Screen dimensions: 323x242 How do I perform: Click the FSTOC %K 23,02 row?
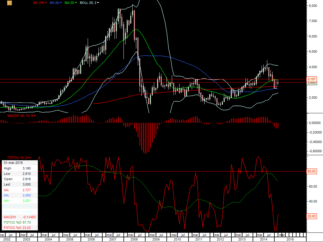tap(20, 228)
